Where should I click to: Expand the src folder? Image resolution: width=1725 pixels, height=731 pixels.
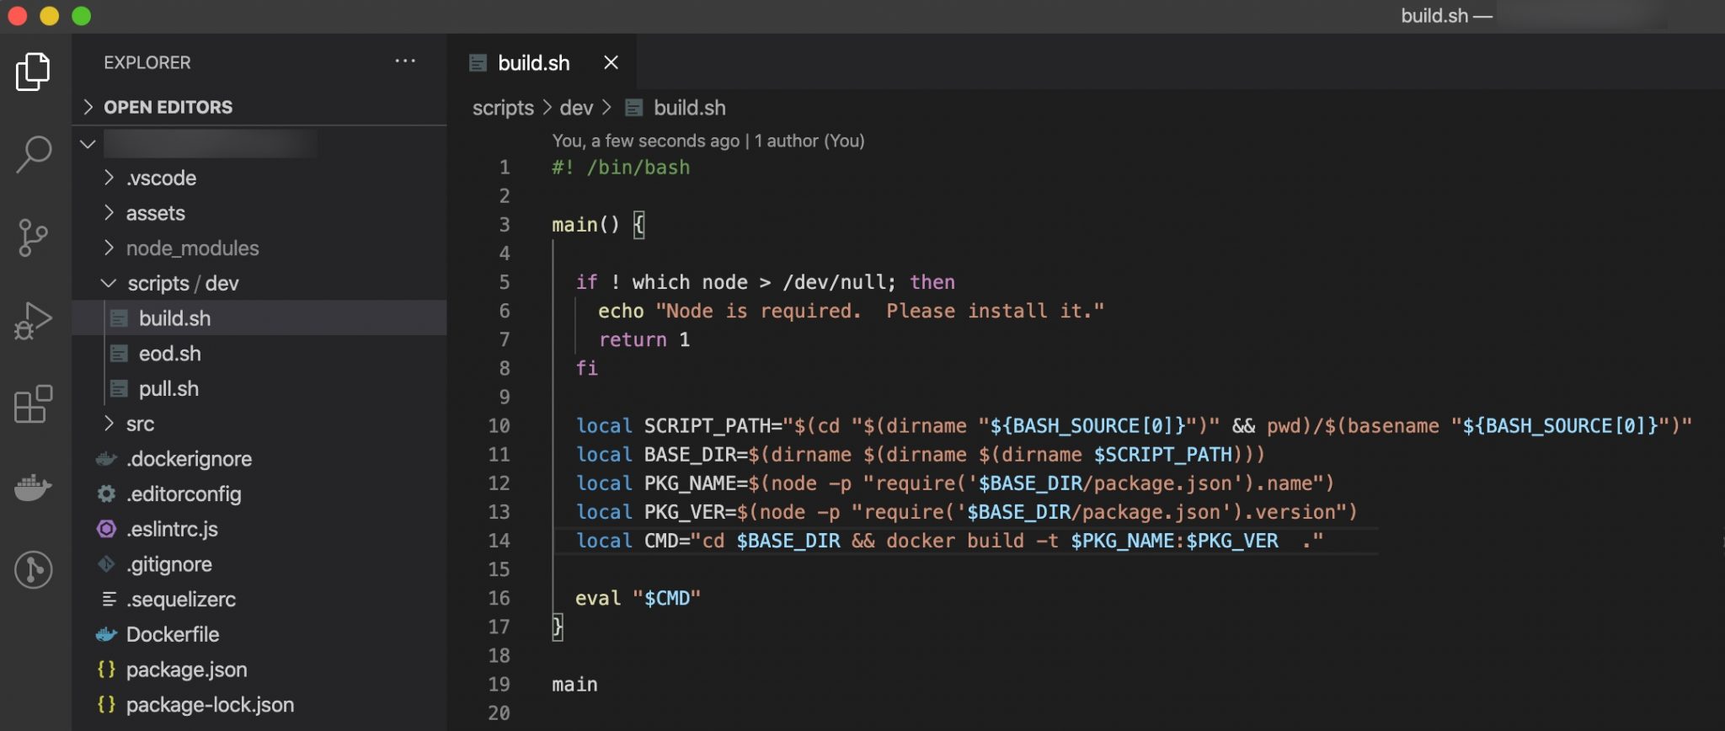[x=259, y=424]
